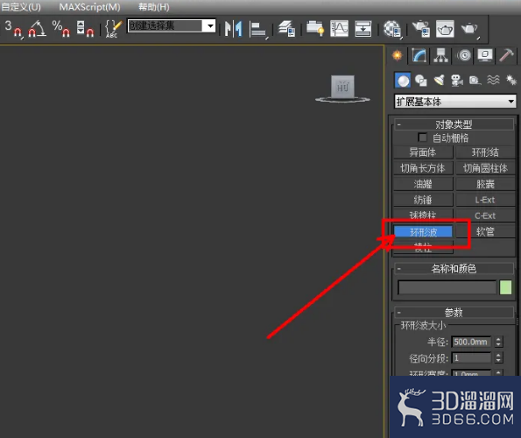Viewport: 521px width, 438px height.
Task: Click the L-Ext object button
Action: [485, 200]
